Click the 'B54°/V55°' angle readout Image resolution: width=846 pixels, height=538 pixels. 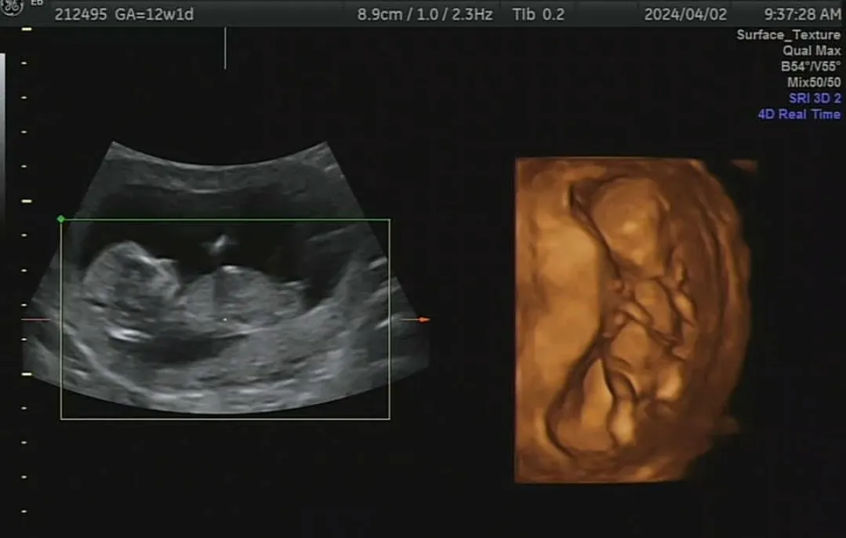click(x=811, y=67)
